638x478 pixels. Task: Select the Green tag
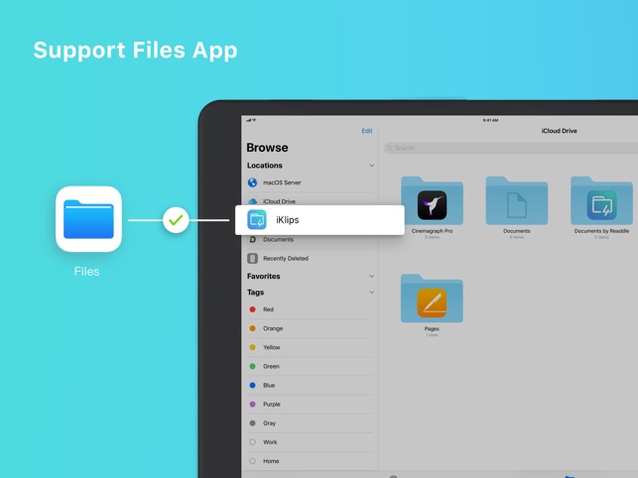(x=310, y=366)
